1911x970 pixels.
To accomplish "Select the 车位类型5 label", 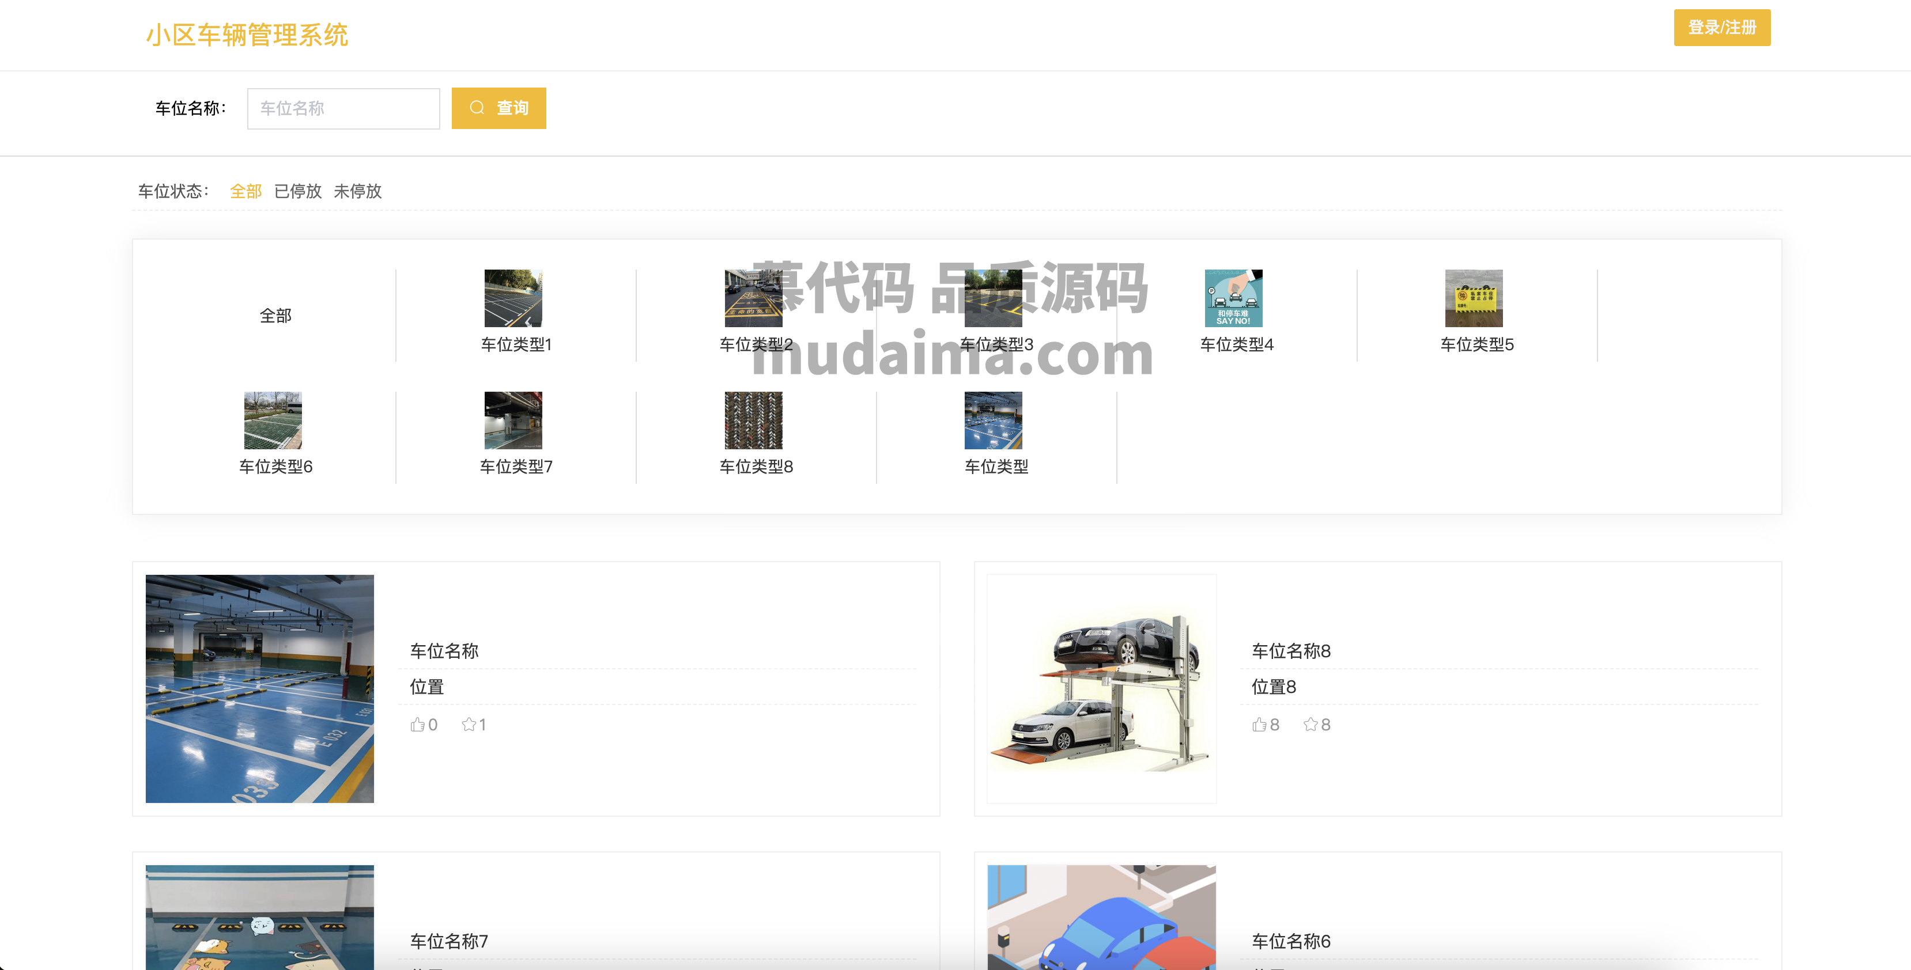I will coord(1477,344).
